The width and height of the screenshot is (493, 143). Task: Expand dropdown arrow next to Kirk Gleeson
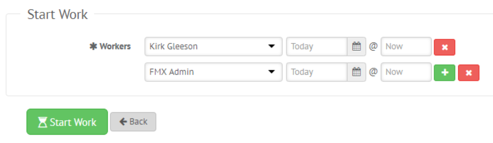coord(271,46)
